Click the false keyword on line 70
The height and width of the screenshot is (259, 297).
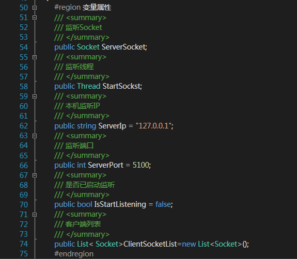pyautogui.click(x=163, y=204)
